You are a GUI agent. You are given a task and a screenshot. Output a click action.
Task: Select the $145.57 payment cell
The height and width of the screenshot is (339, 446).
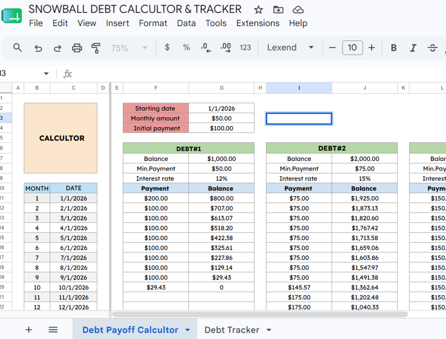(299, 287)
